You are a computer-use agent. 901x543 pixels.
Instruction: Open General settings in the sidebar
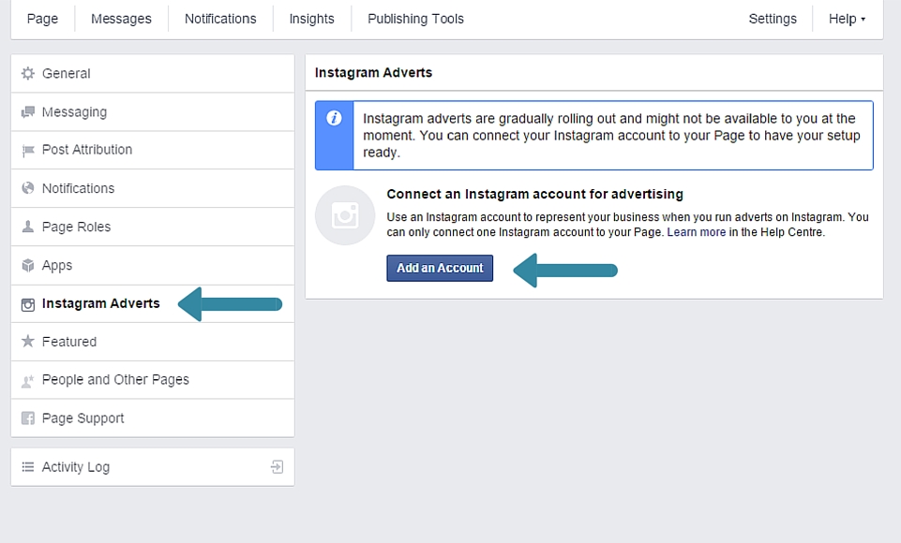coord(152,73)
